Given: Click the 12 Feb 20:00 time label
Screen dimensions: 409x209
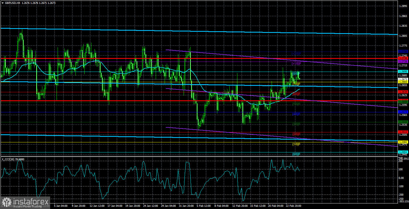Looking at the screenshot, I should coord(240,206).
